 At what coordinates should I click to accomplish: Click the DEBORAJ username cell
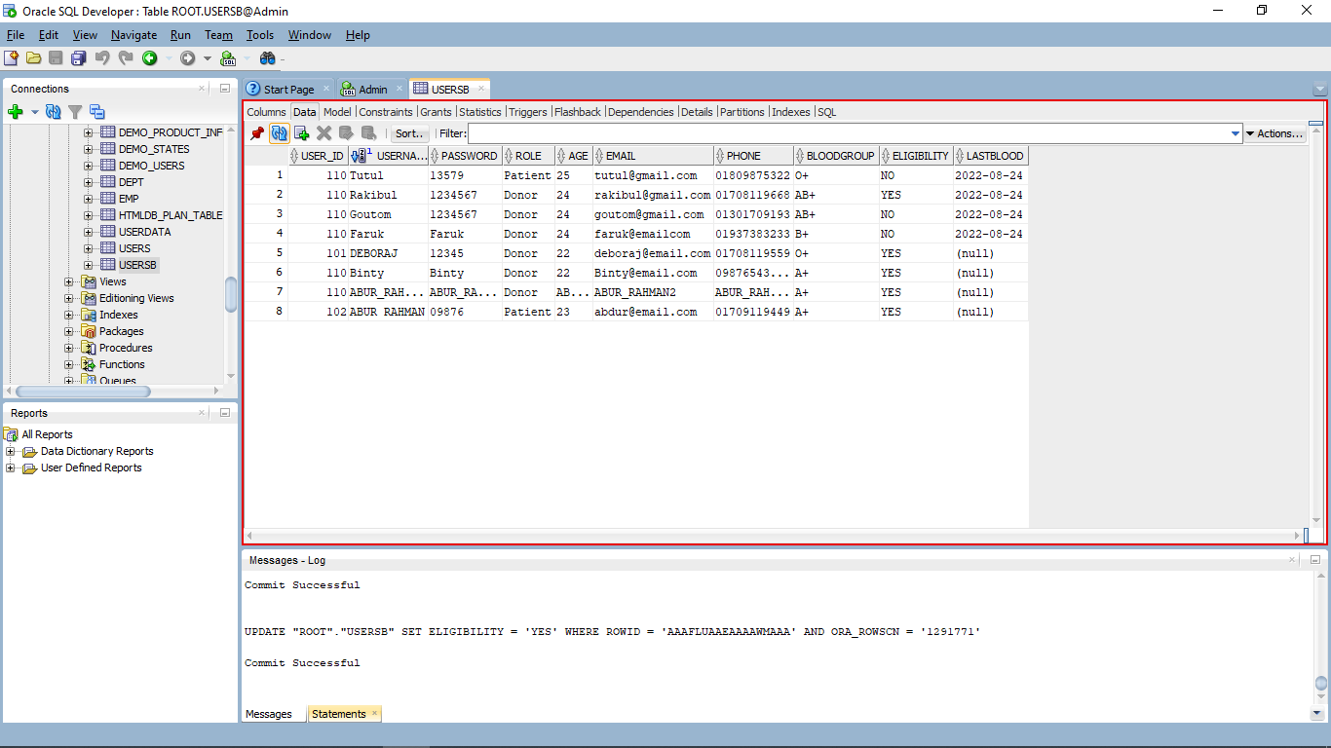coord(387,253)
